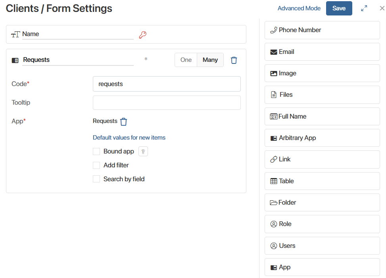The image size is (386, 278).
Task: Remove the linked Requests app via trash icon
Action: [x=124, y=122]
